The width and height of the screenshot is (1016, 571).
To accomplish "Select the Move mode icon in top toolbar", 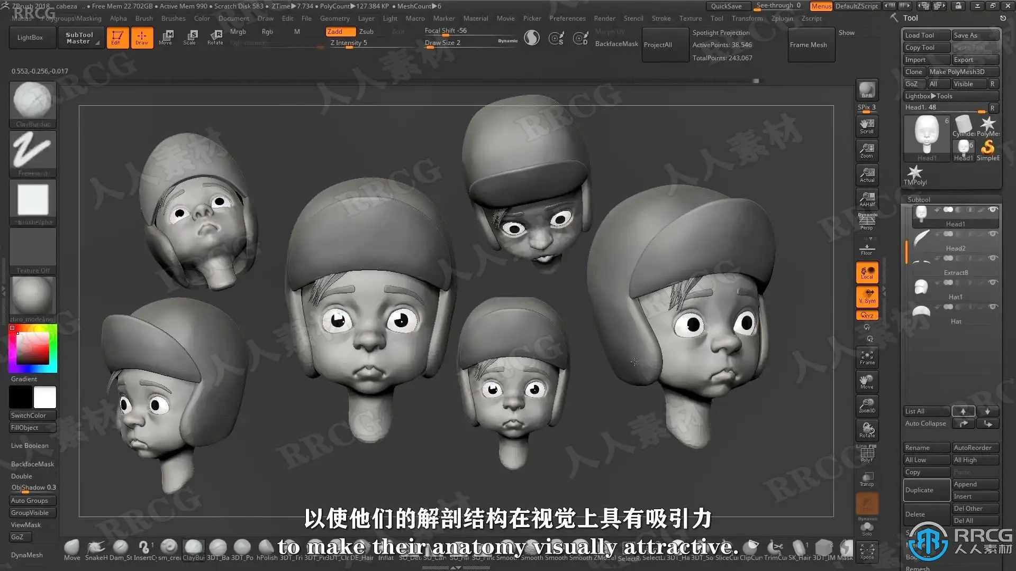I will (x=166, y=37).
